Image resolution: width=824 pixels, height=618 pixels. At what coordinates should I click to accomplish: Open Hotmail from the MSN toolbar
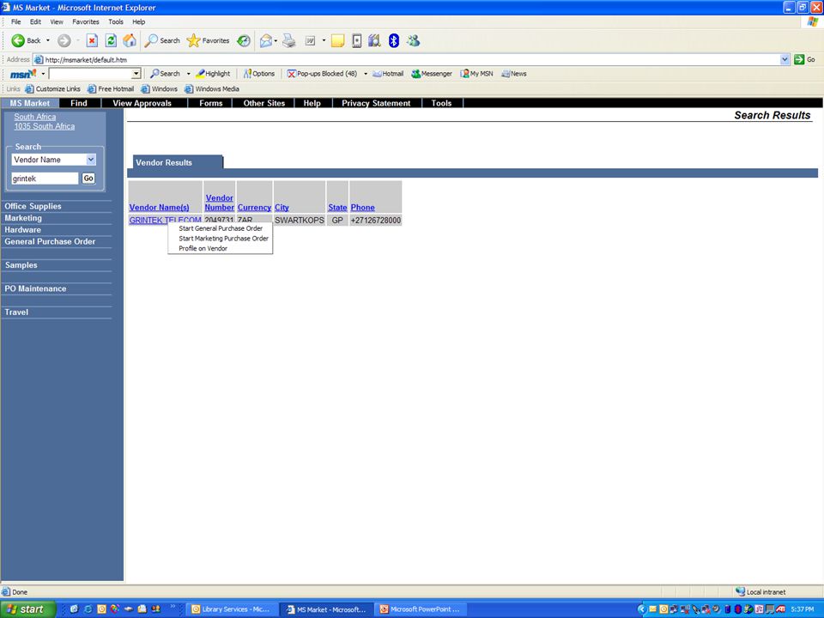[388, 74]
